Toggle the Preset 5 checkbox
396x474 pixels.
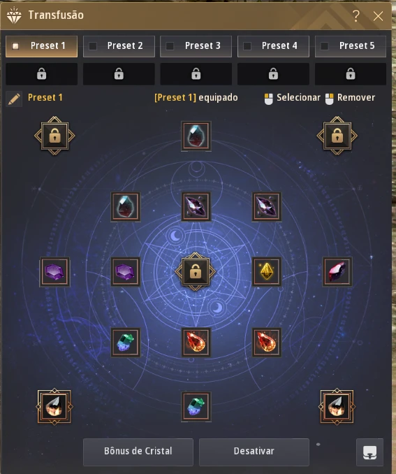point(324,46)
